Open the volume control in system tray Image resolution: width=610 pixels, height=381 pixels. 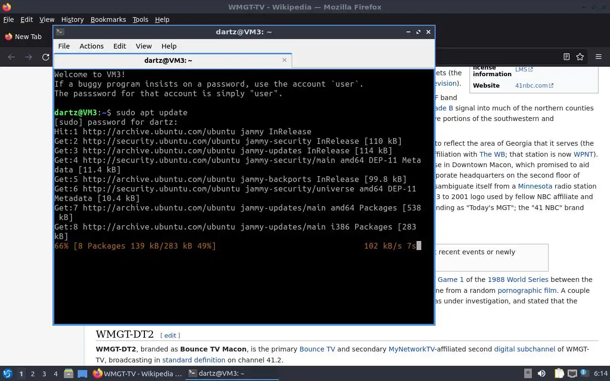pyautogui.click(x=541, y=374)
